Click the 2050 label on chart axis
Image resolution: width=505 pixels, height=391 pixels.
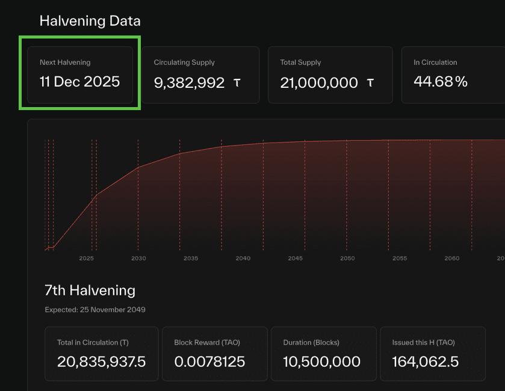click(x=347, y=259)
